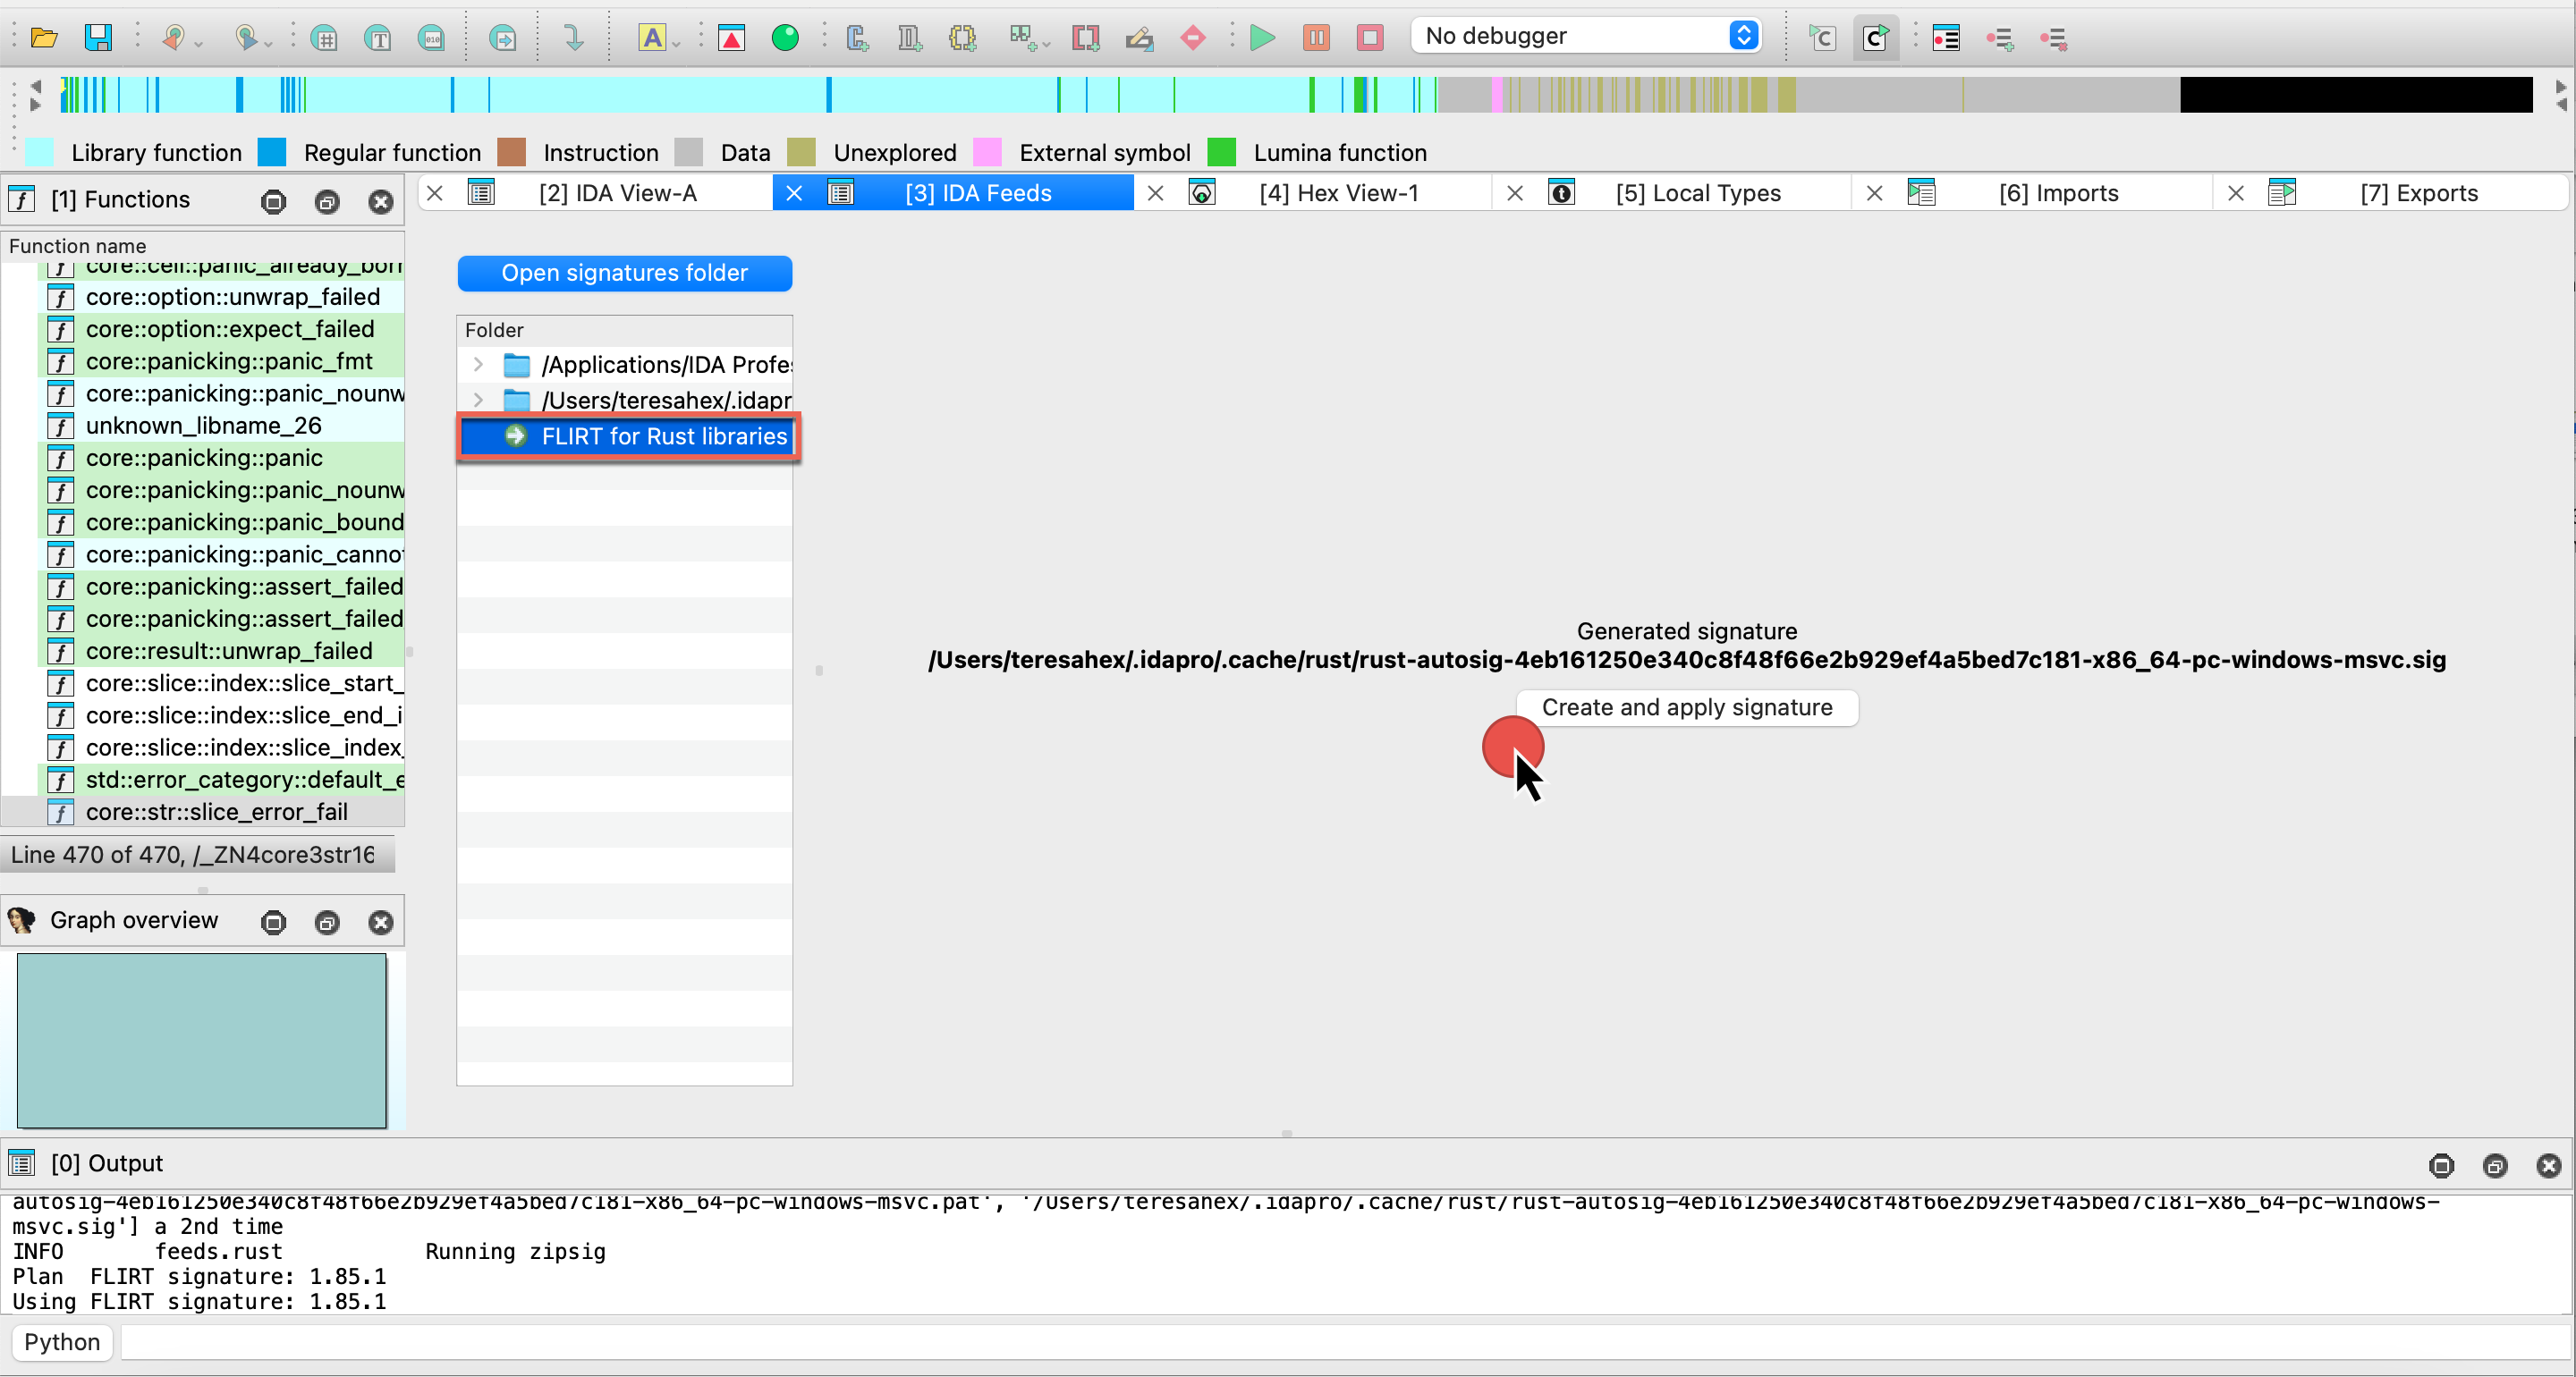Open the Local Types tab
Image resolution: width=2576 pixels, height=1377 pixels.
[1697, 193]
